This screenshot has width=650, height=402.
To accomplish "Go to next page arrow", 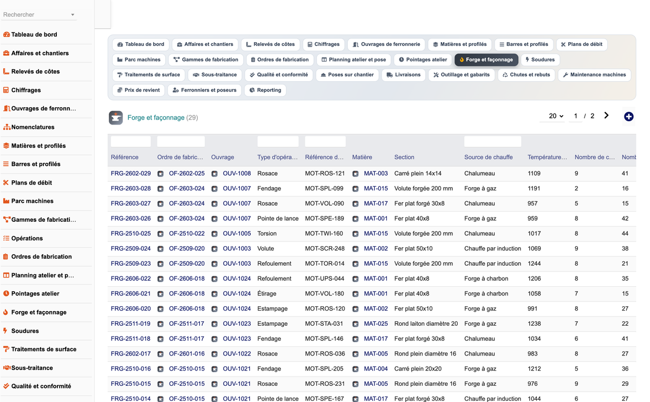I will (x=606, y=115).
